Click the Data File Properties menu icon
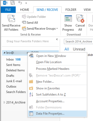Viewport: 93px width, 121px height. click(x=31, y=114)
